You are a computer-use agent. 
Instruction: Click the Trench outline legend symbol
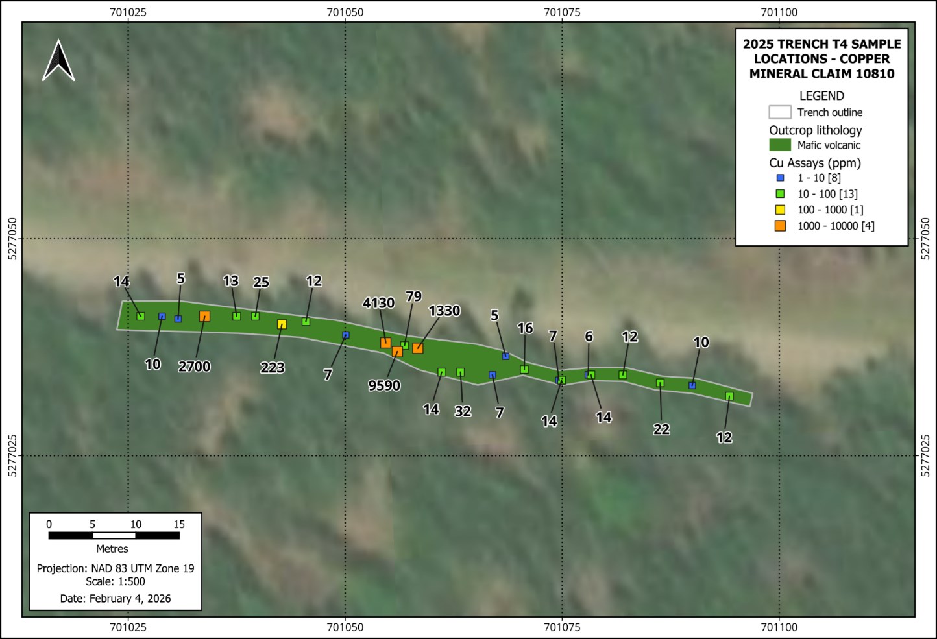click(780, 112)
